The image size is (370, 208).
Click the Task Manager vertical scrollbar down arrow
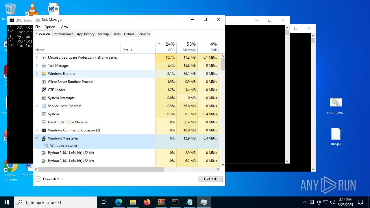coord(223,164)
